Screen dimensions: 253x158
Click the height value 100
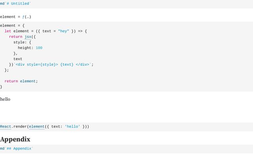tap(39, 48)
